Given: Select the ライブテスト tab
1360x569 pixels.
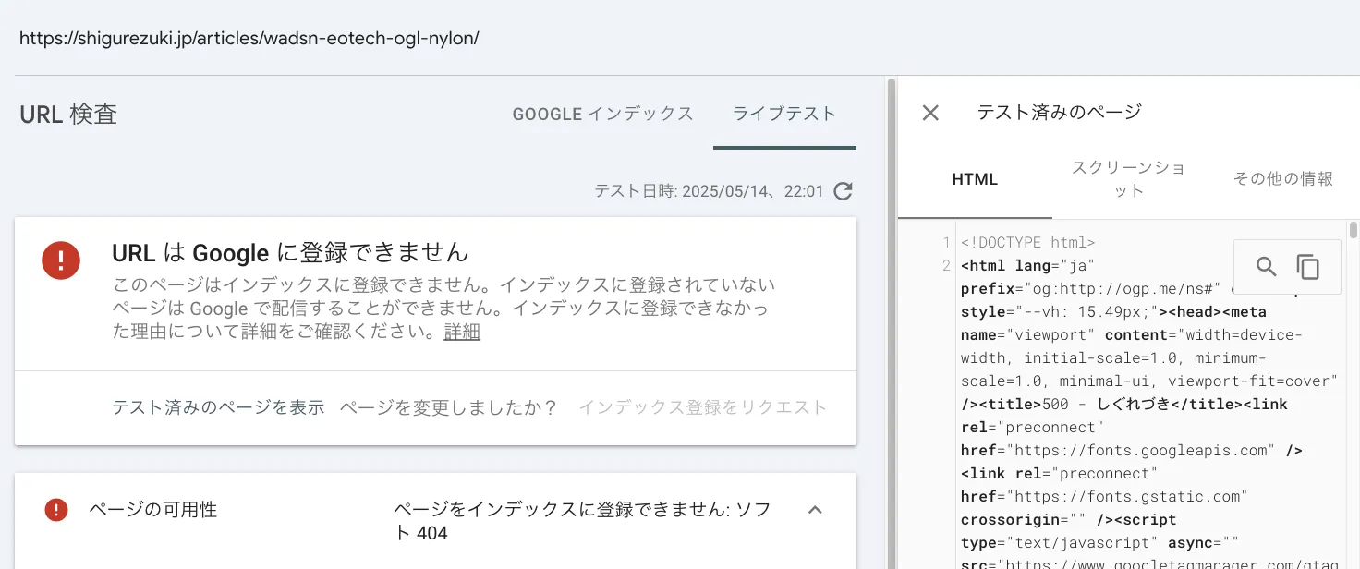Looking at the screenshot, I should coord(784,115).
